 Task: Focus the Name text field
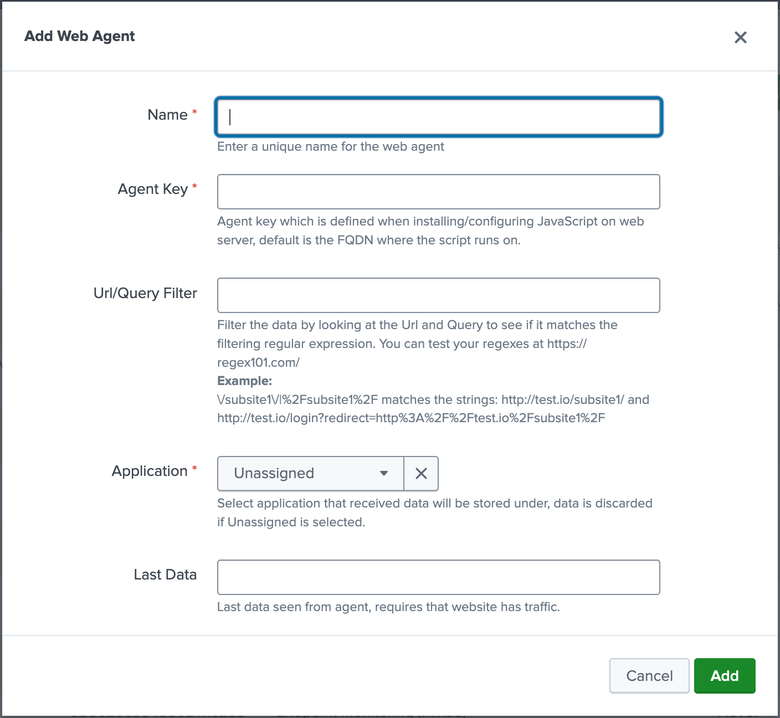tap(438, 117)
